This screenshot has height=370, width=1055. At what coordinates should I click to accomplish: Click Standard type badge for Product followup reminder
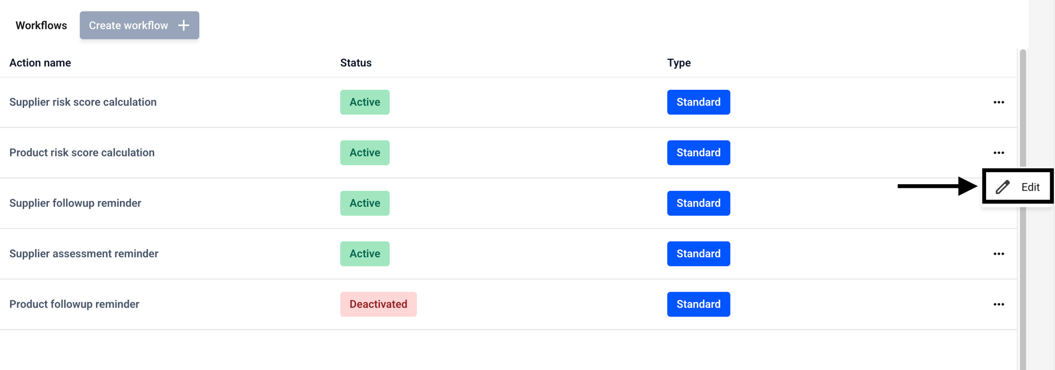tap(698, 304)
